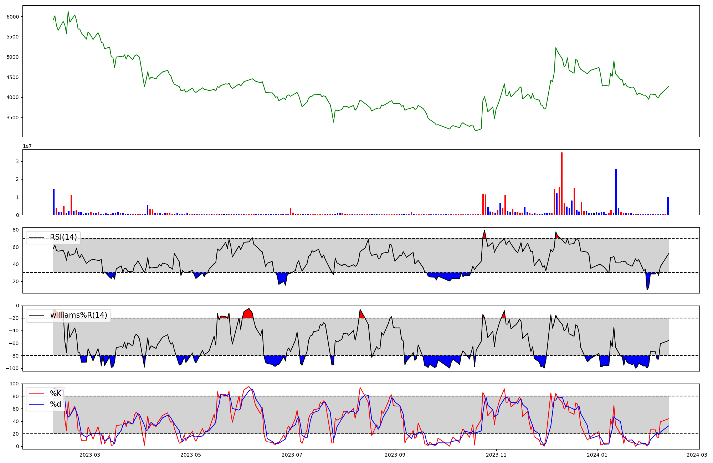Select the red %K legend entry
The image size is (713, 463).
55,394
